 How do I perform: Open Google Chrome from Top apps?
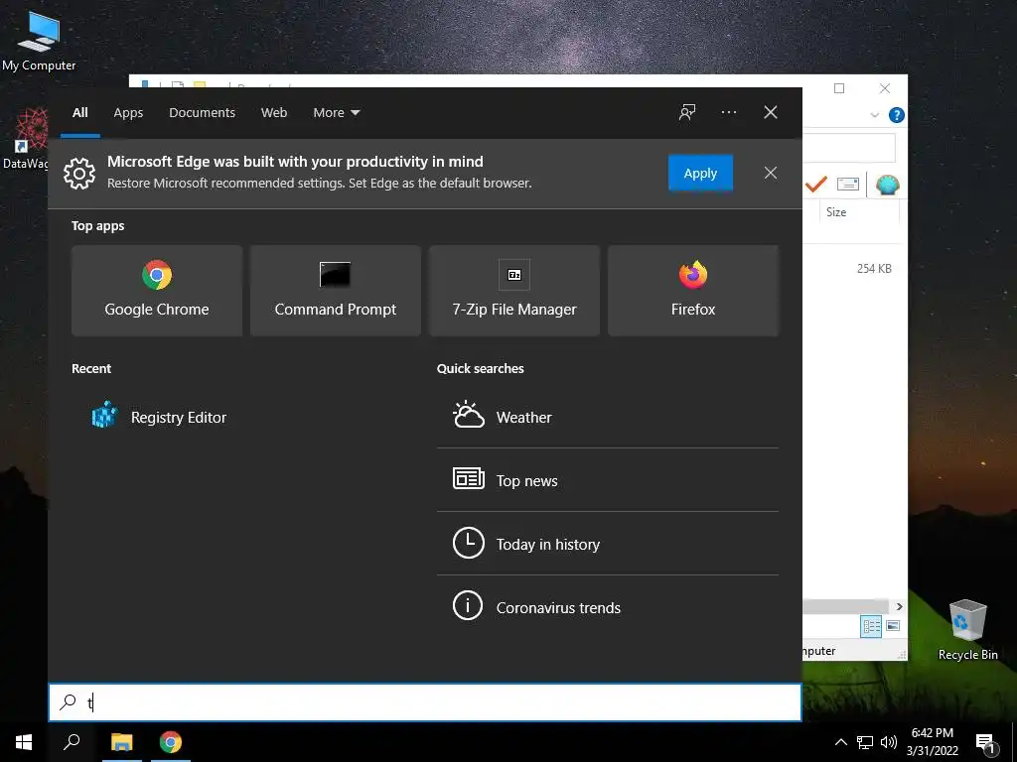(157, 291)
